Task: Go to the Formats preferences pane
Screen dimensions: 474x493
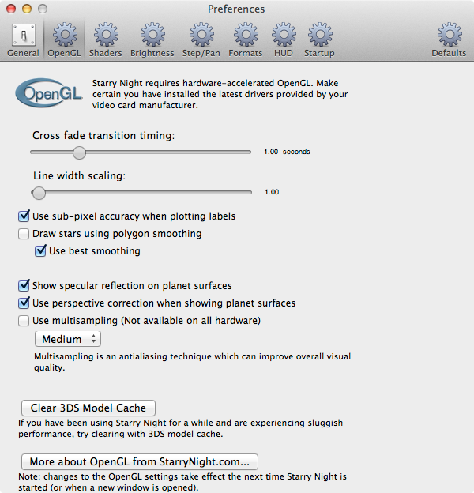Action: coord(245,40)
